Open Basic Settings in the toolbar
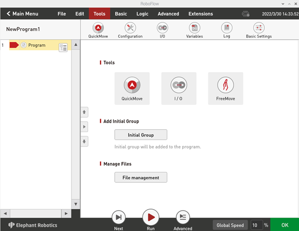 point(259,29)
